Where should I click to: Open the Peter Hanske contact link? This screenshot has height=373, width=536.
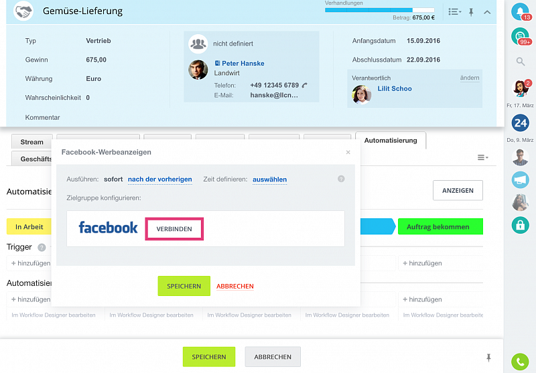[x=243, y=64]
